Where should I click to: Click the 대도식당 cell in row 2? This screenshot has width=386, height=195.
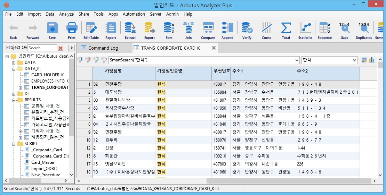point(129,92)
